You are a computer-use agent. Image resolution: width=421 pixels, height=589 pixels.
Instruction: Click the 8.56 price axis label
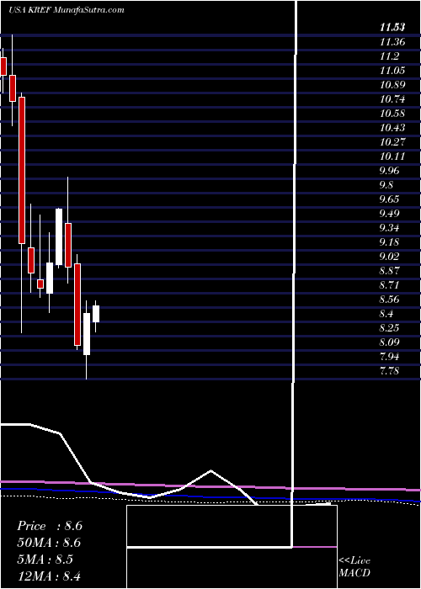[x=390, y=300]
